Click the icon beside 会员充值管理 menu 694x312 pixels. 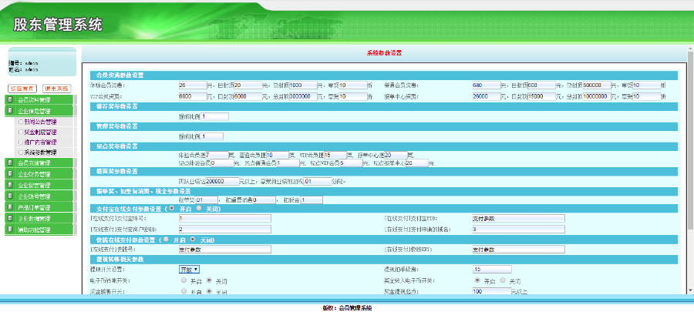[x=10, y=163]
